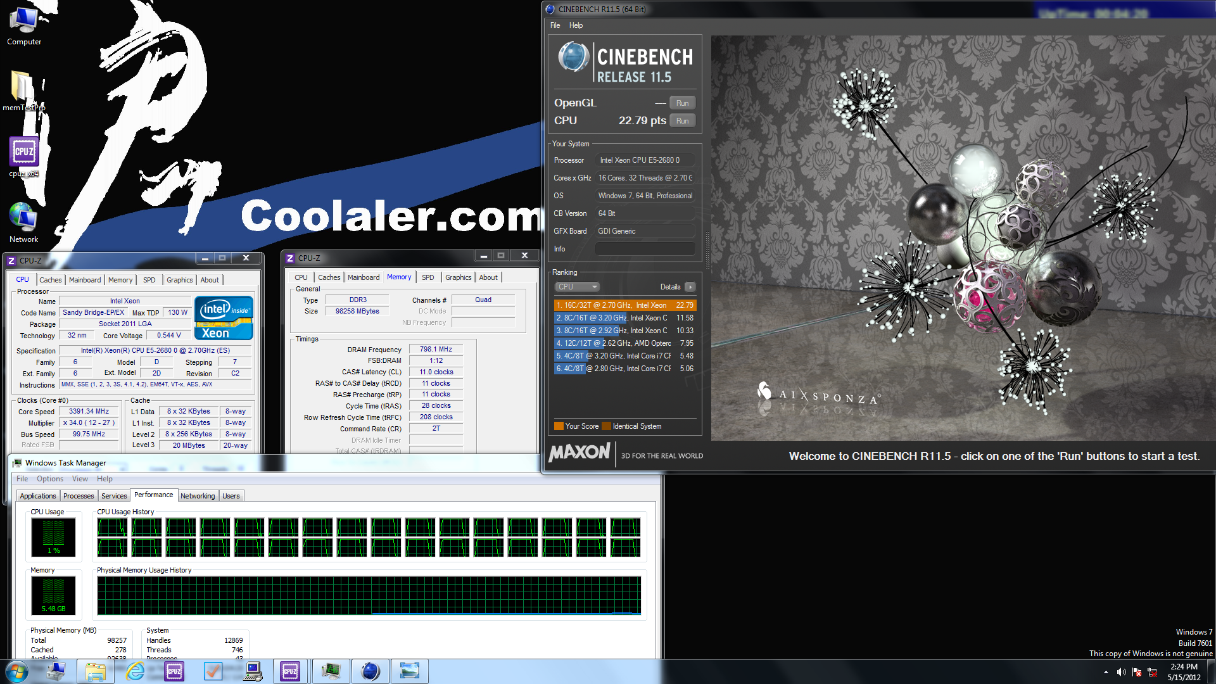Open the File menu in Cinebench
This screenshot has width=1216, height=684.
click(555, 25)
